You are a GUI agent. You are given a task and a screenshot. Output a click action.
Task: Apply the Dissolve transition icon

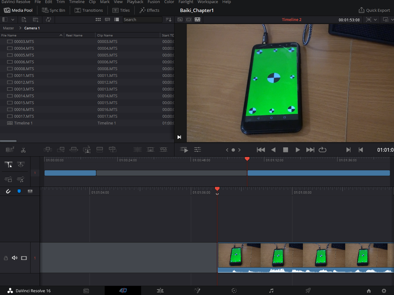(x=150, y=150)
